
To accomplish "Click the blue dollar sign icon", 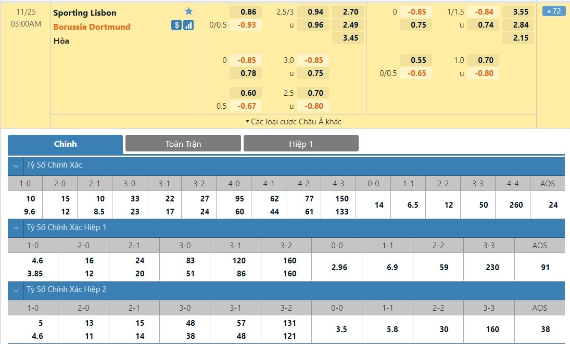I will click(176, 25).
